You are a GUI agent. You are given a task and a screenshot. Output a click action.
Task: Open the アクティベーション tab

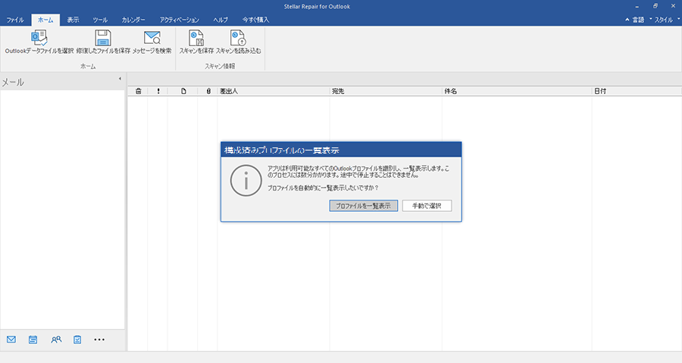[179, 20]
